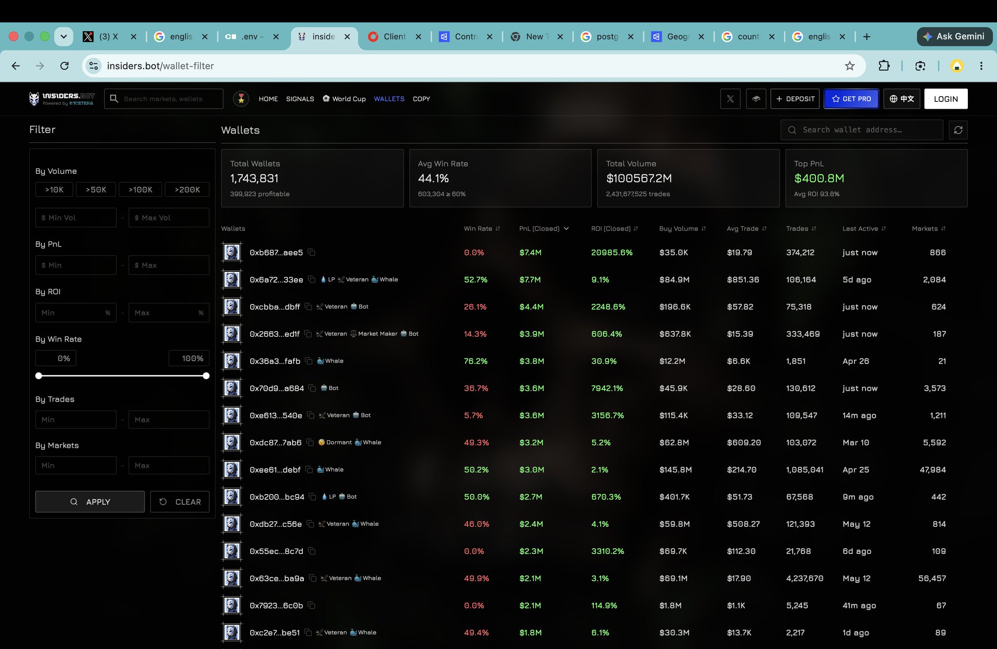Open the browser extensions puzzle icon
Image resolution: width=997 pixels, height=649 pixels.
[884, 66]
